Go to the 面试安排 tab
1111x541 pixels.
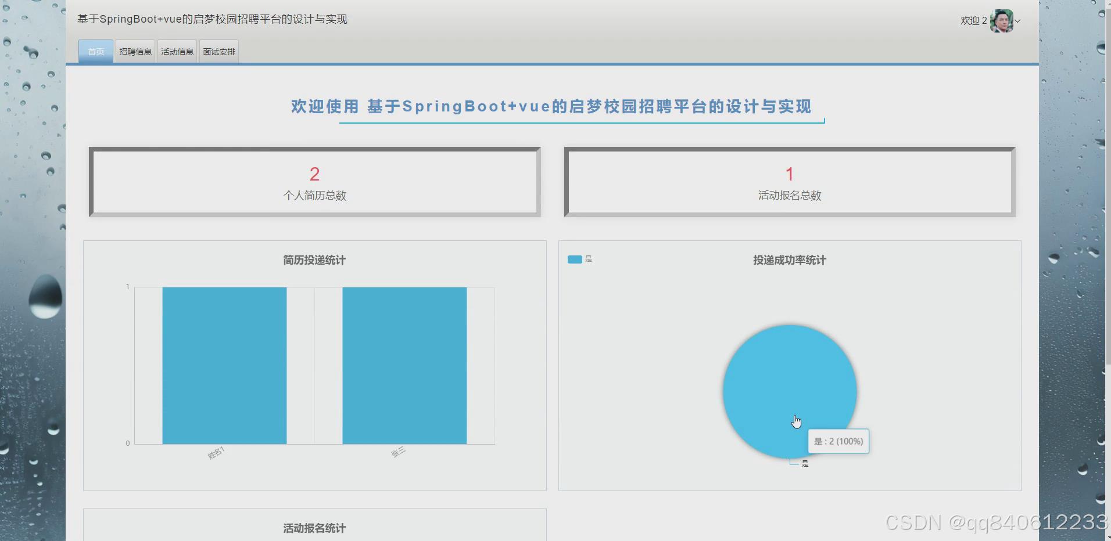[219, 52]
